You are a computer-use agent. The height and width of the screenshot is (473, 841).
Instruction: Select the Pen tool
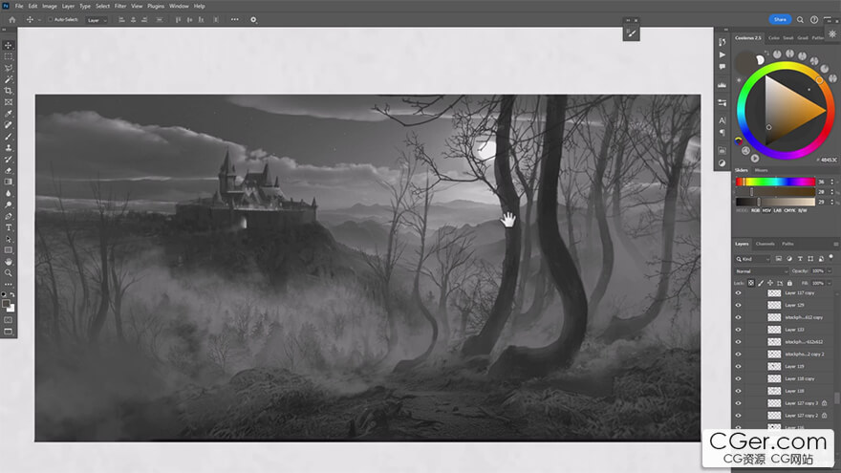pyautogui.click(x=8, y=216)
